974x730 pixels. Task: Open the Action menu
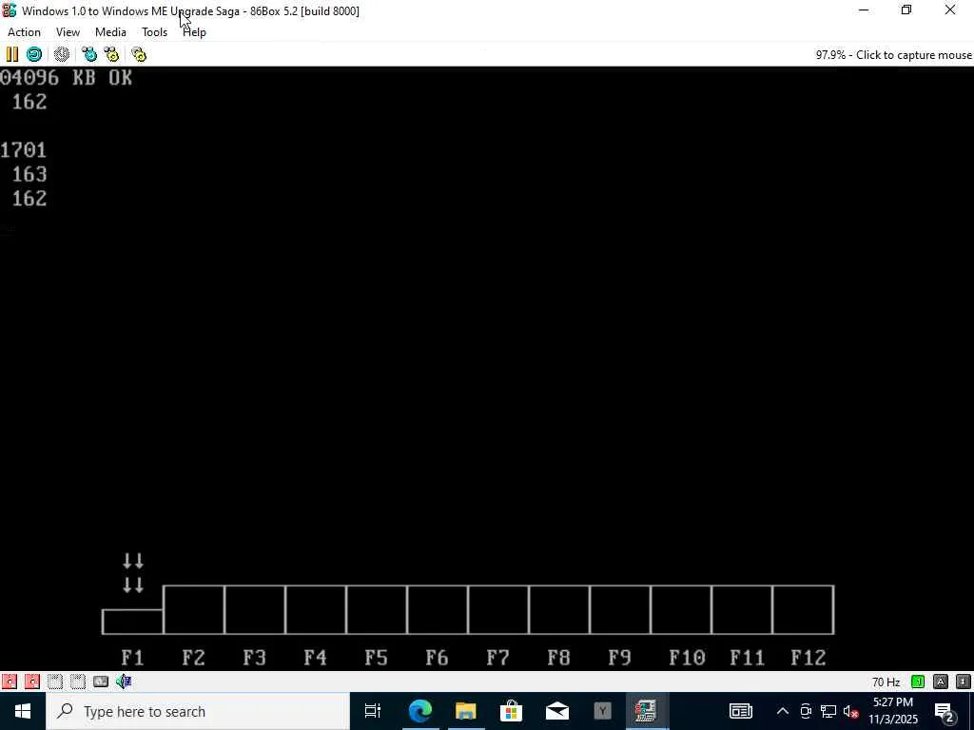click(x=24, y=32)
